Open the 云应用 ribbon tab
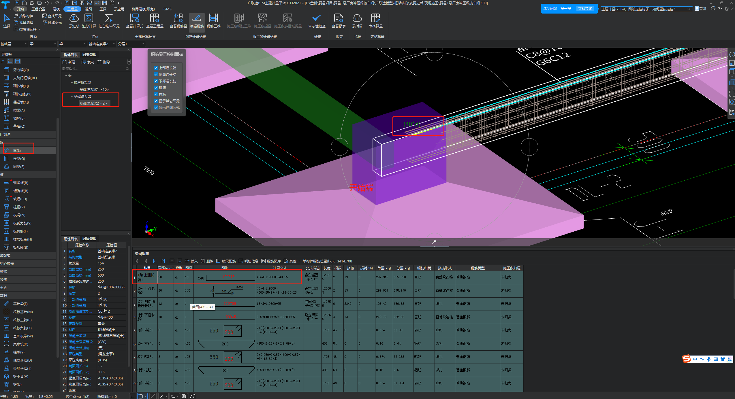Screen dimensions: 735x399 click(x=119, y=9)
